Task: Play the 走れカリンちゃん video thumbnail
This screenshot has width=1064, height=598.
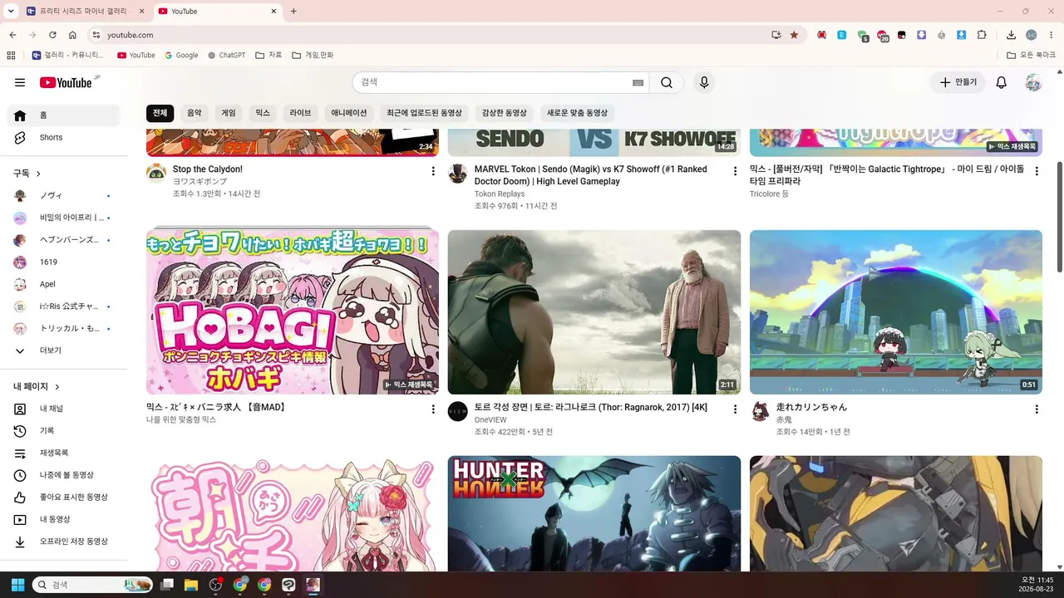Action: 896,312
